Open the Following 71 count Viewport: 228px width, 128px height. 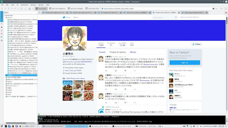point(111,44)
